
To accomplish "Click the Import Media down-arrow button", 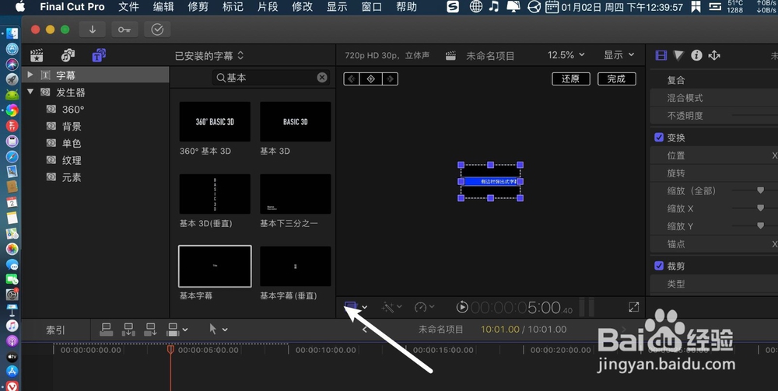I will click(x=93, y=30).
